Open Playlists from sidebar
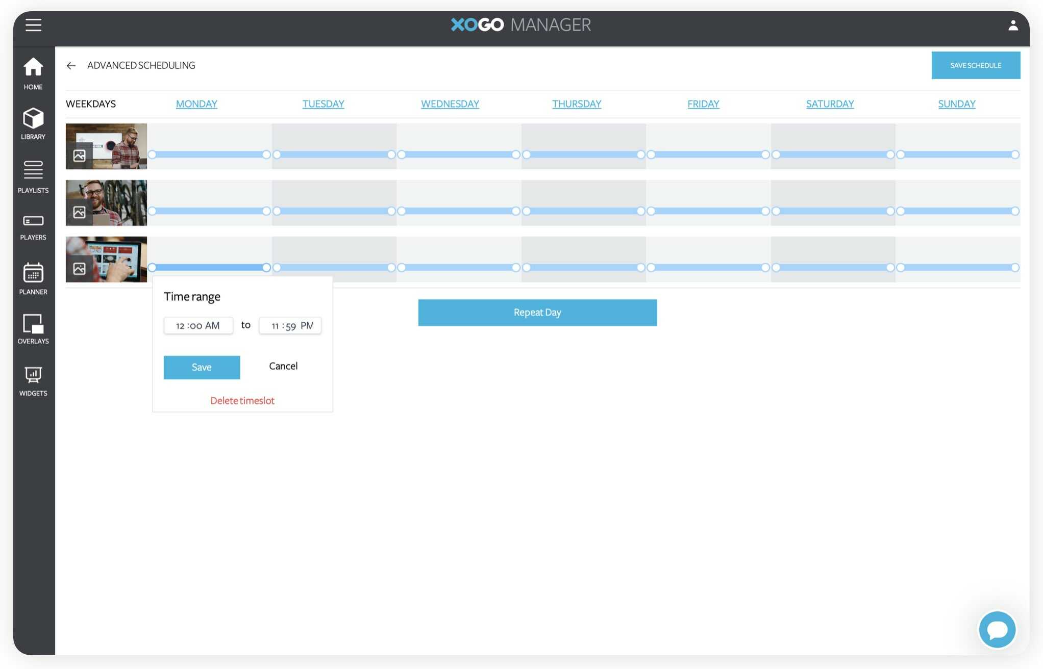The height and width of the screenshot is (669, 1043). click(33, 176)
